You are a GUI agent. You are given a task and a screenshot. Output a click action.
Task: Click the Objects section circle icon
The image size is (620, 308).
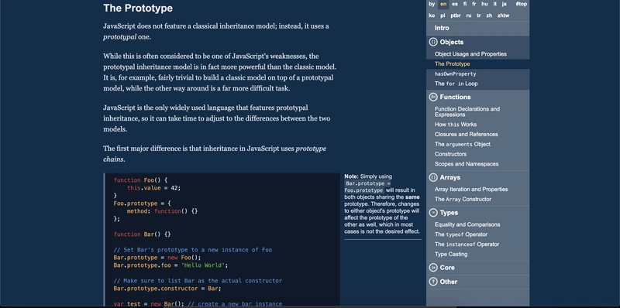433,42
